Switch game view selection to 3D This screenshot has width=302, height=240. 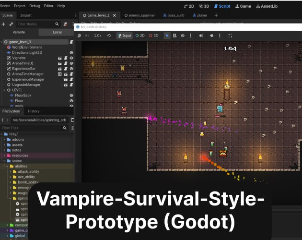pyautogui.click(x=154, y=36)
